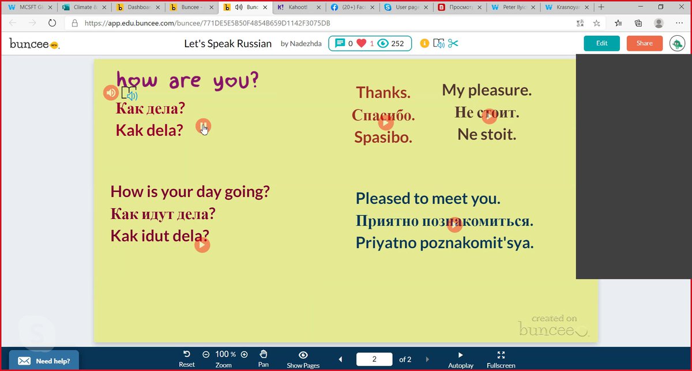
Task: Switch to the Facebook browser tab
Action: point(352,7)
